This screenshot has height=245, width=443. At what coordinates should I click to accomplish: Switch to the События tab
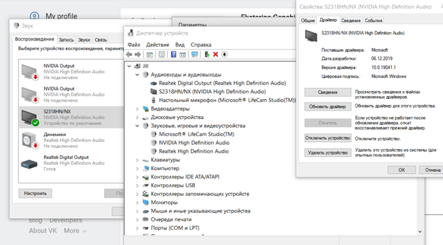click(373, 21)
